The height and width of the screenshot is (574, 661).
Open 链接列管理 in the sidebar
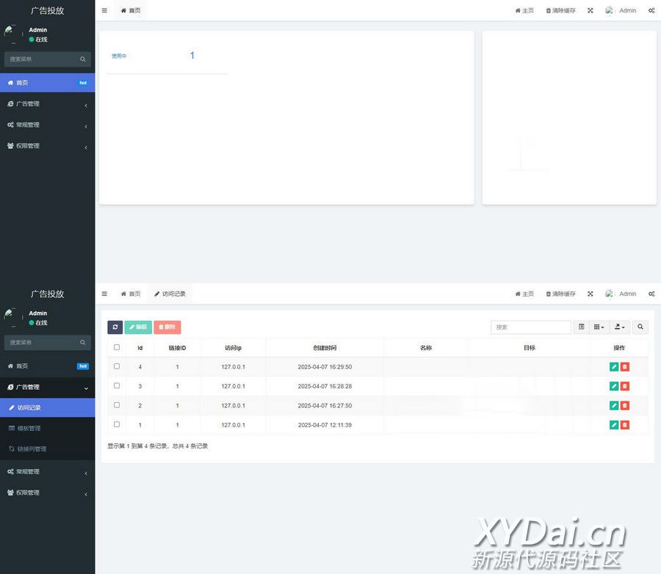click(32, 448)
